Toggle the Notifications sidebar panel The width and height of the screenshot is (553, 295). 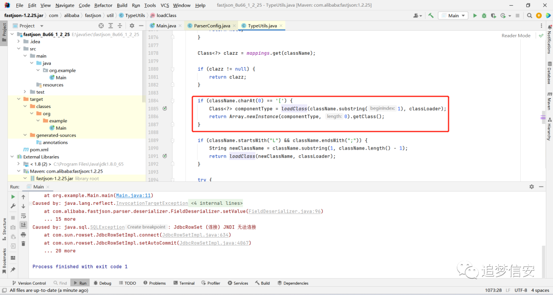(x=549, y=39)
